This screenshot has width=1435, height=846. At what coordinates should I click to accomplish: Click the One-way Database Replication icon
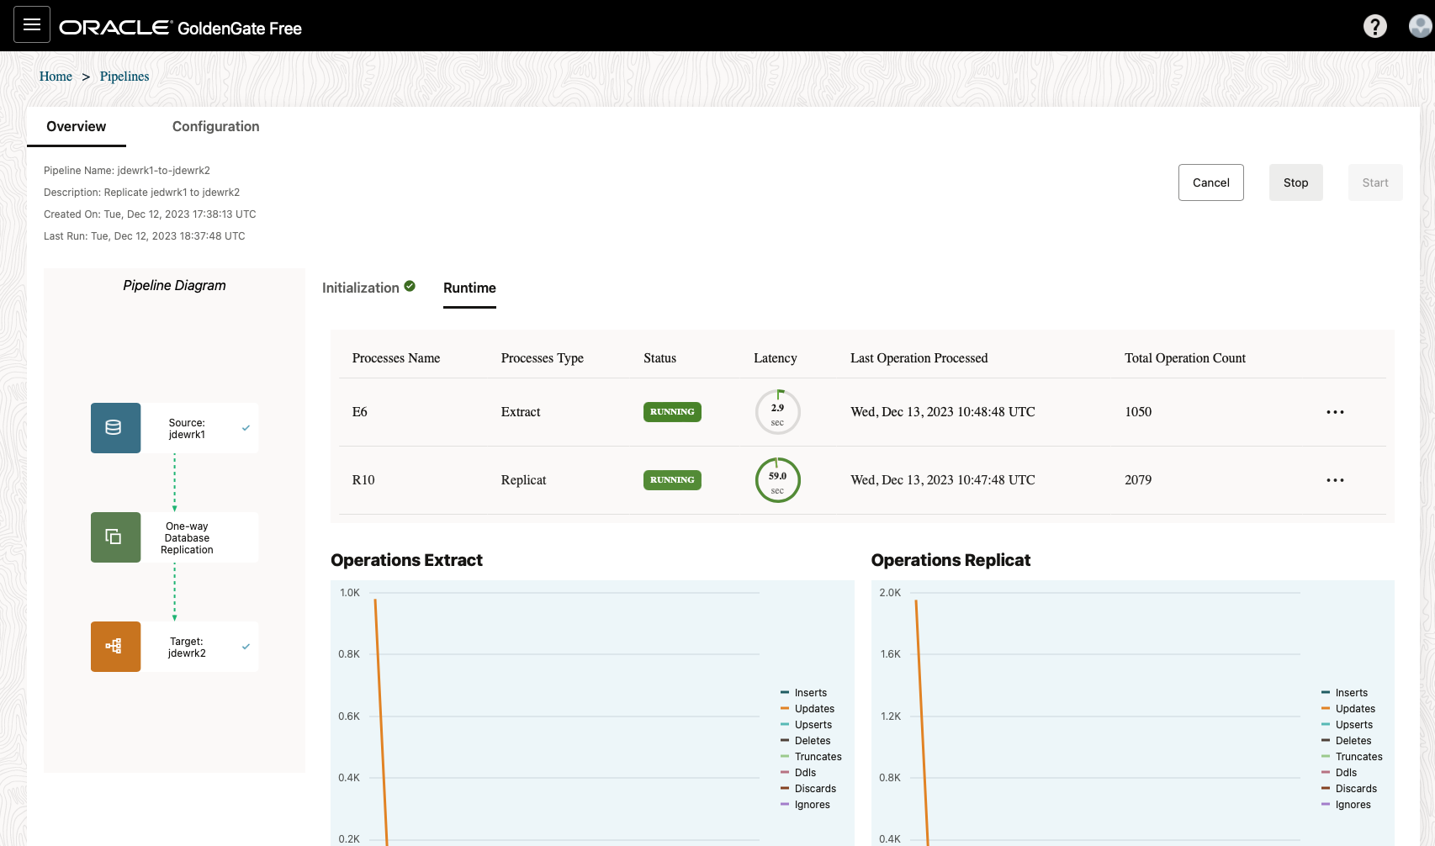click(x=115, y=537)
